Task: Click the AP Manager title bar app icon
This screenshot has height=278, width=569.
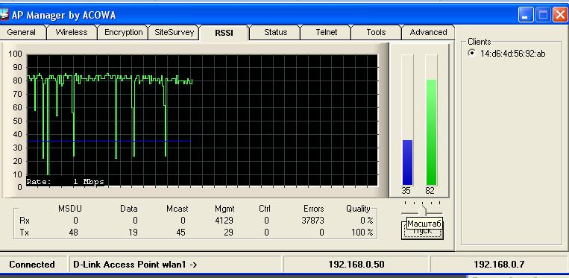Action: (x=4, y=15)
